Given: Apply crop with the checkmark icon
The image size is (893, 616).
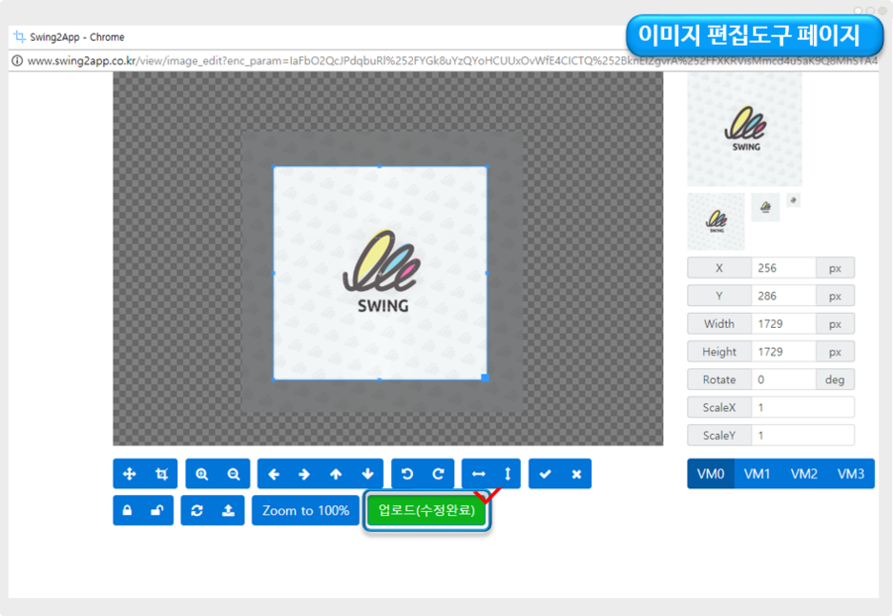Looking at the screenshot, I should point(545,474).
